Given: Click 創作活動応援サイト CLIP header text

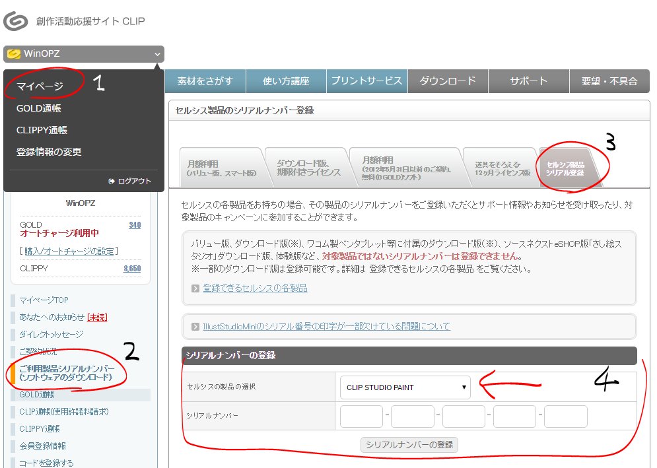Looking at the screenshot, I should [x=90, y=21].
